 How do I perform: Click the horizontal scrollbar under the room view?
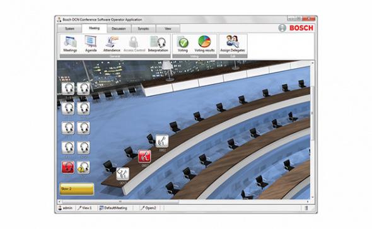(183, 202)
